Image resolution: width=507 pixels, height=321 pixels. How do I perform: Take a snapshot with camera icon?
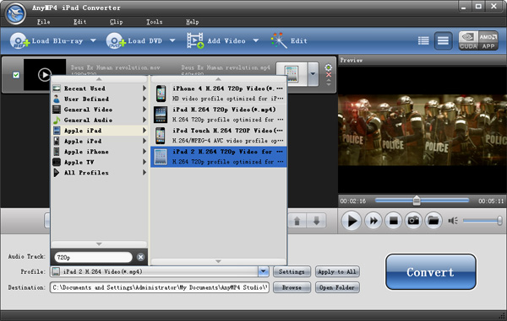pyautogui.click(x=413, y=221)
